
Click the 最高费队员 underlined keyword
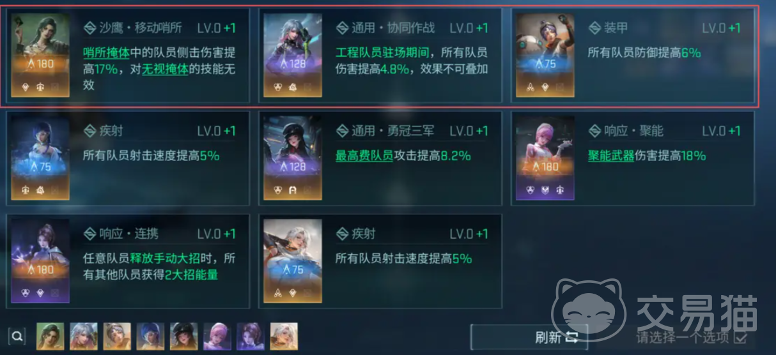click(364, 156)
